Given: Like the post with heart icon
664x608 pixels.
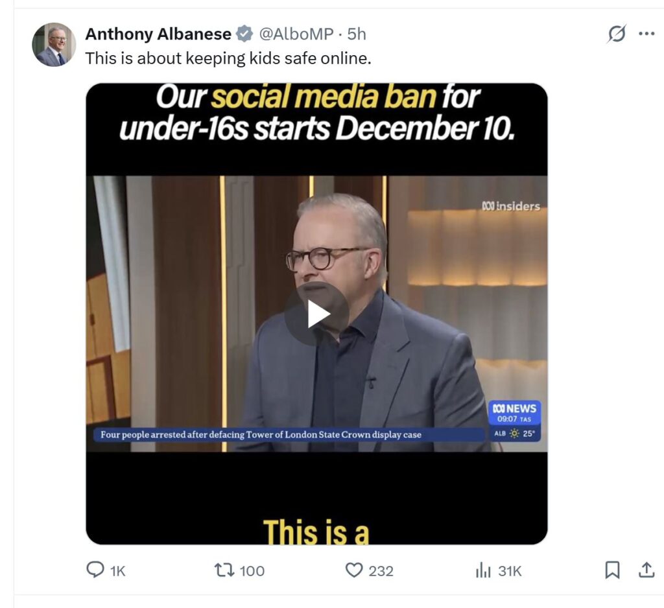Looking at the screenshot, I should point(354,570).
